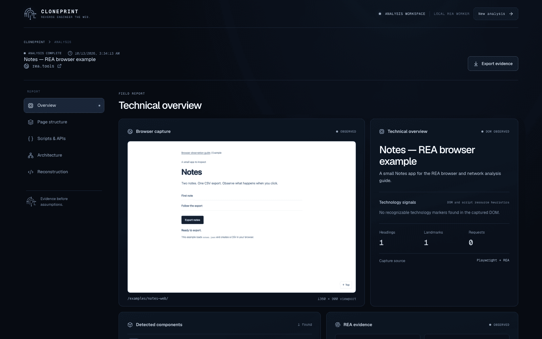Click the Reconstruction code icon
The image size is (542, 339).
pos(30,172)
